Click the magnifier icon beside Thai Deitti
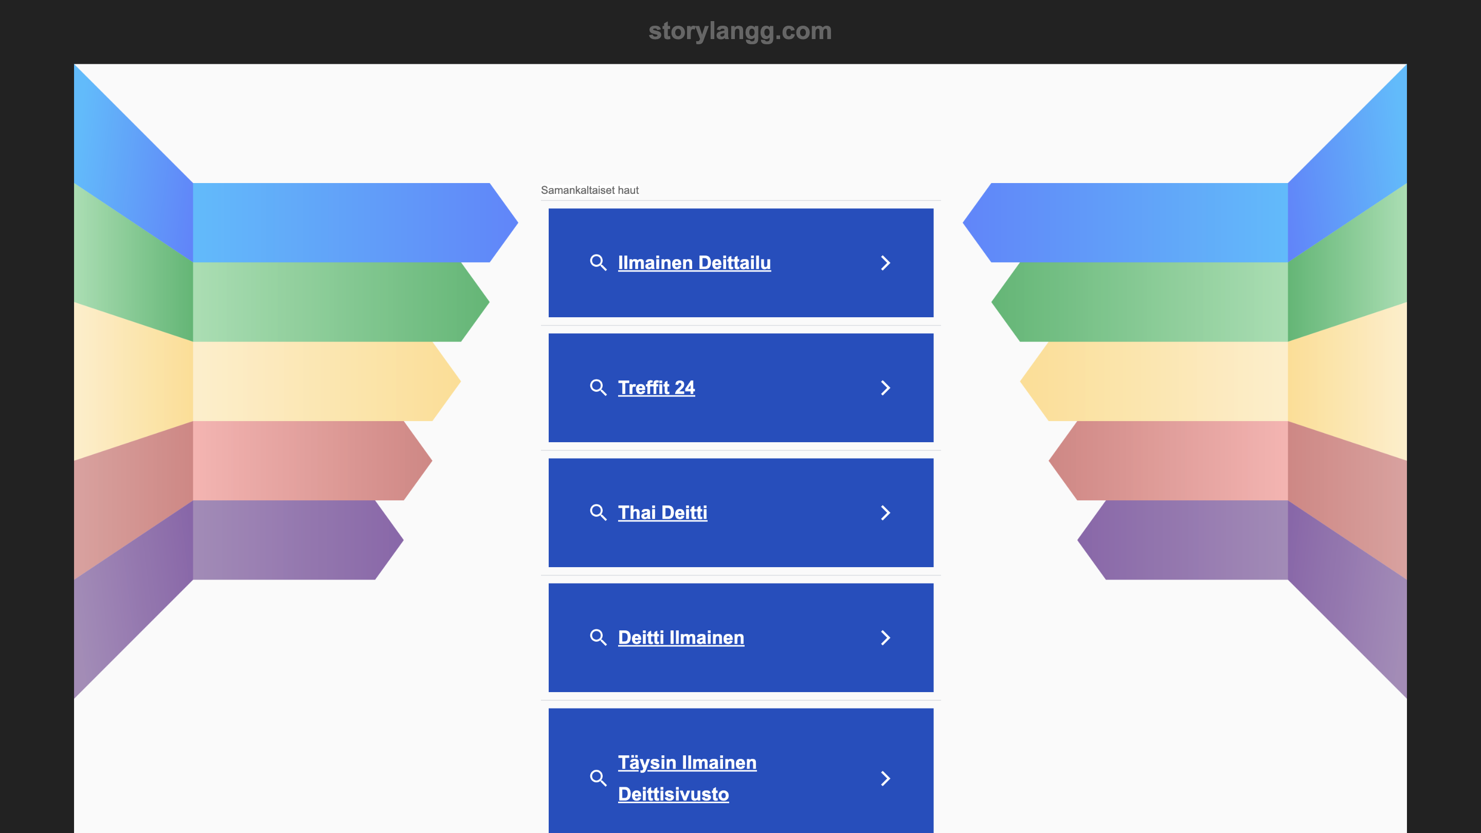The image size is (1481, 833). [x=599, y=512]
